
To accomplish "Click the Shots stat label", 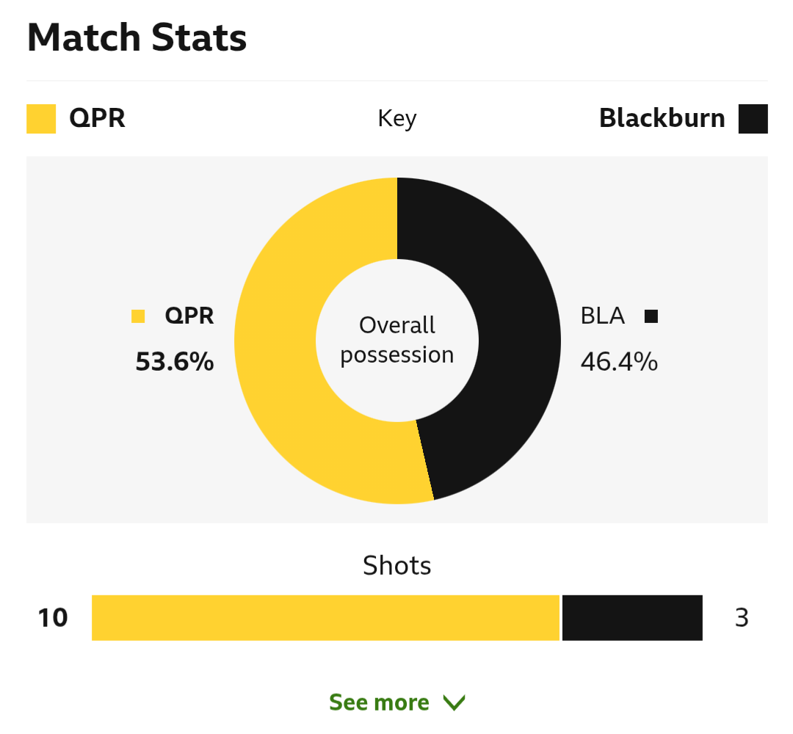I will tap(397, 565).
